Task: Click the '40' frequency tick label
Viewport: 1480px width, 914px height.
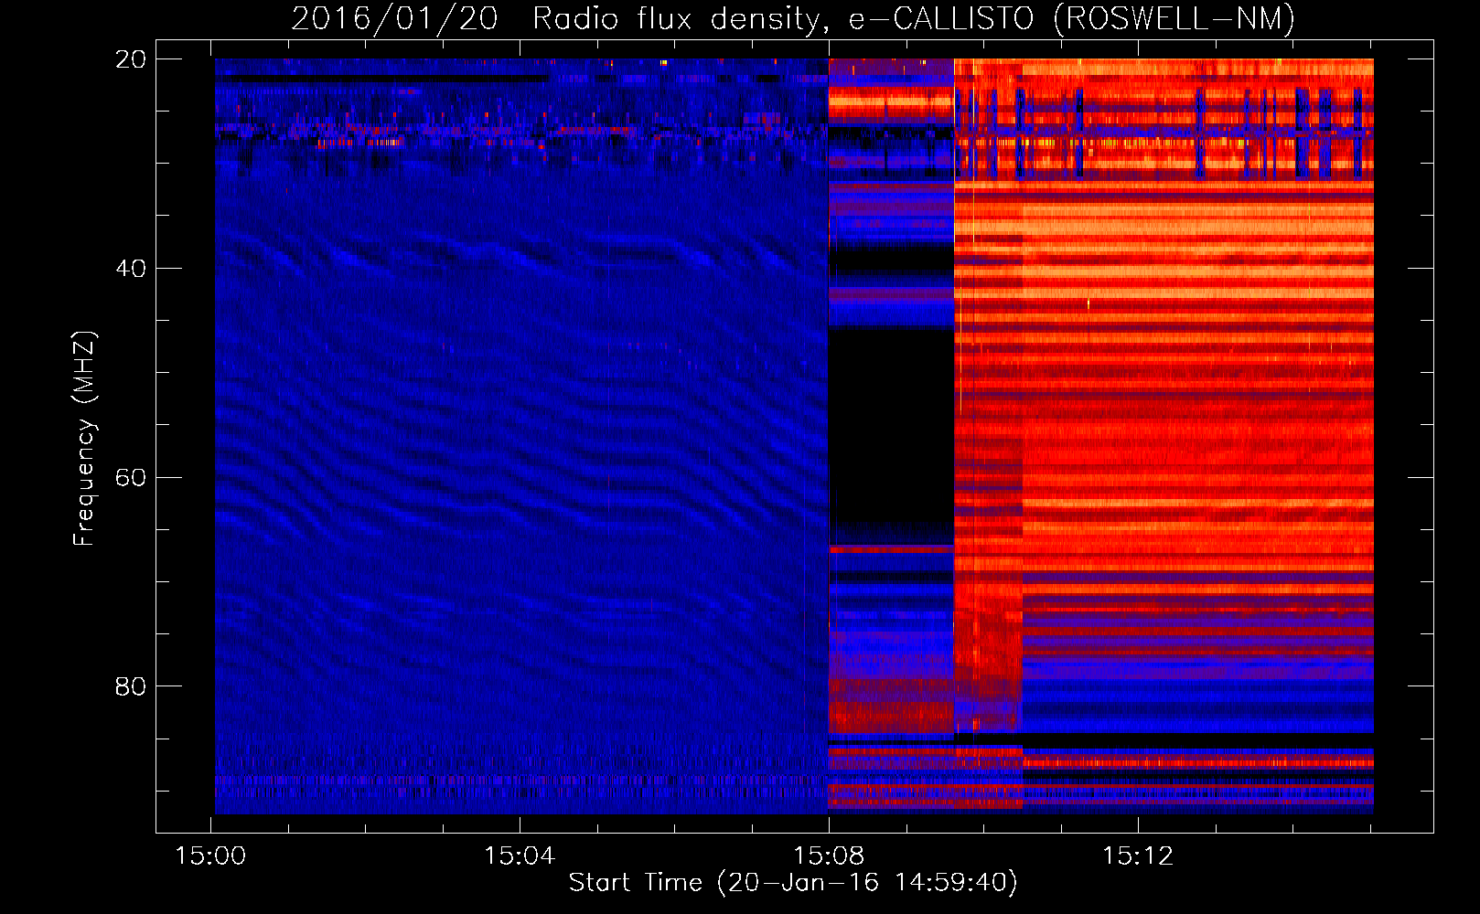Action: coord(131,269)
